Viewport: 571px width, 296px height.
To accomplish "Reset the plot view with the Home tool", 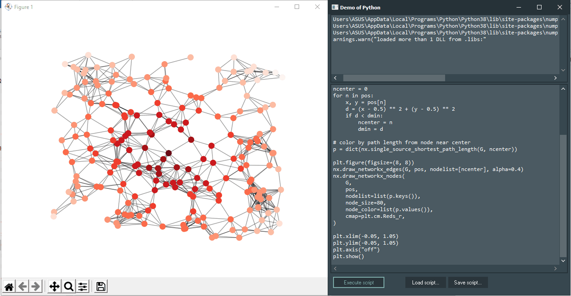I will [8, 286].
